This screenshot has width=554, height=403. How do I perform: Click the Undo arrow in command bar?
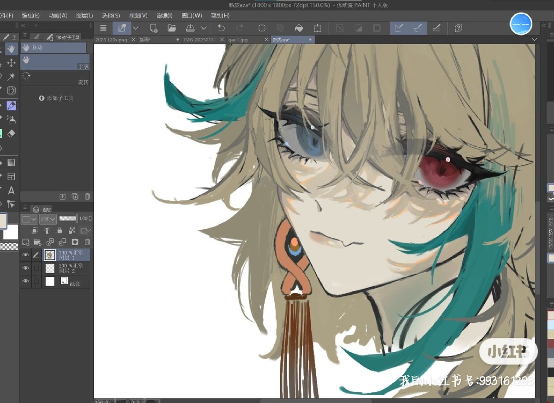point(221,28)
